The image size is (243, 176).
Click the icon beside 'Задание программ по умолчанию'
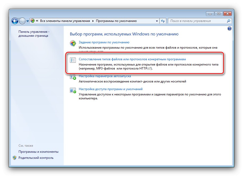tap(73, 43)
